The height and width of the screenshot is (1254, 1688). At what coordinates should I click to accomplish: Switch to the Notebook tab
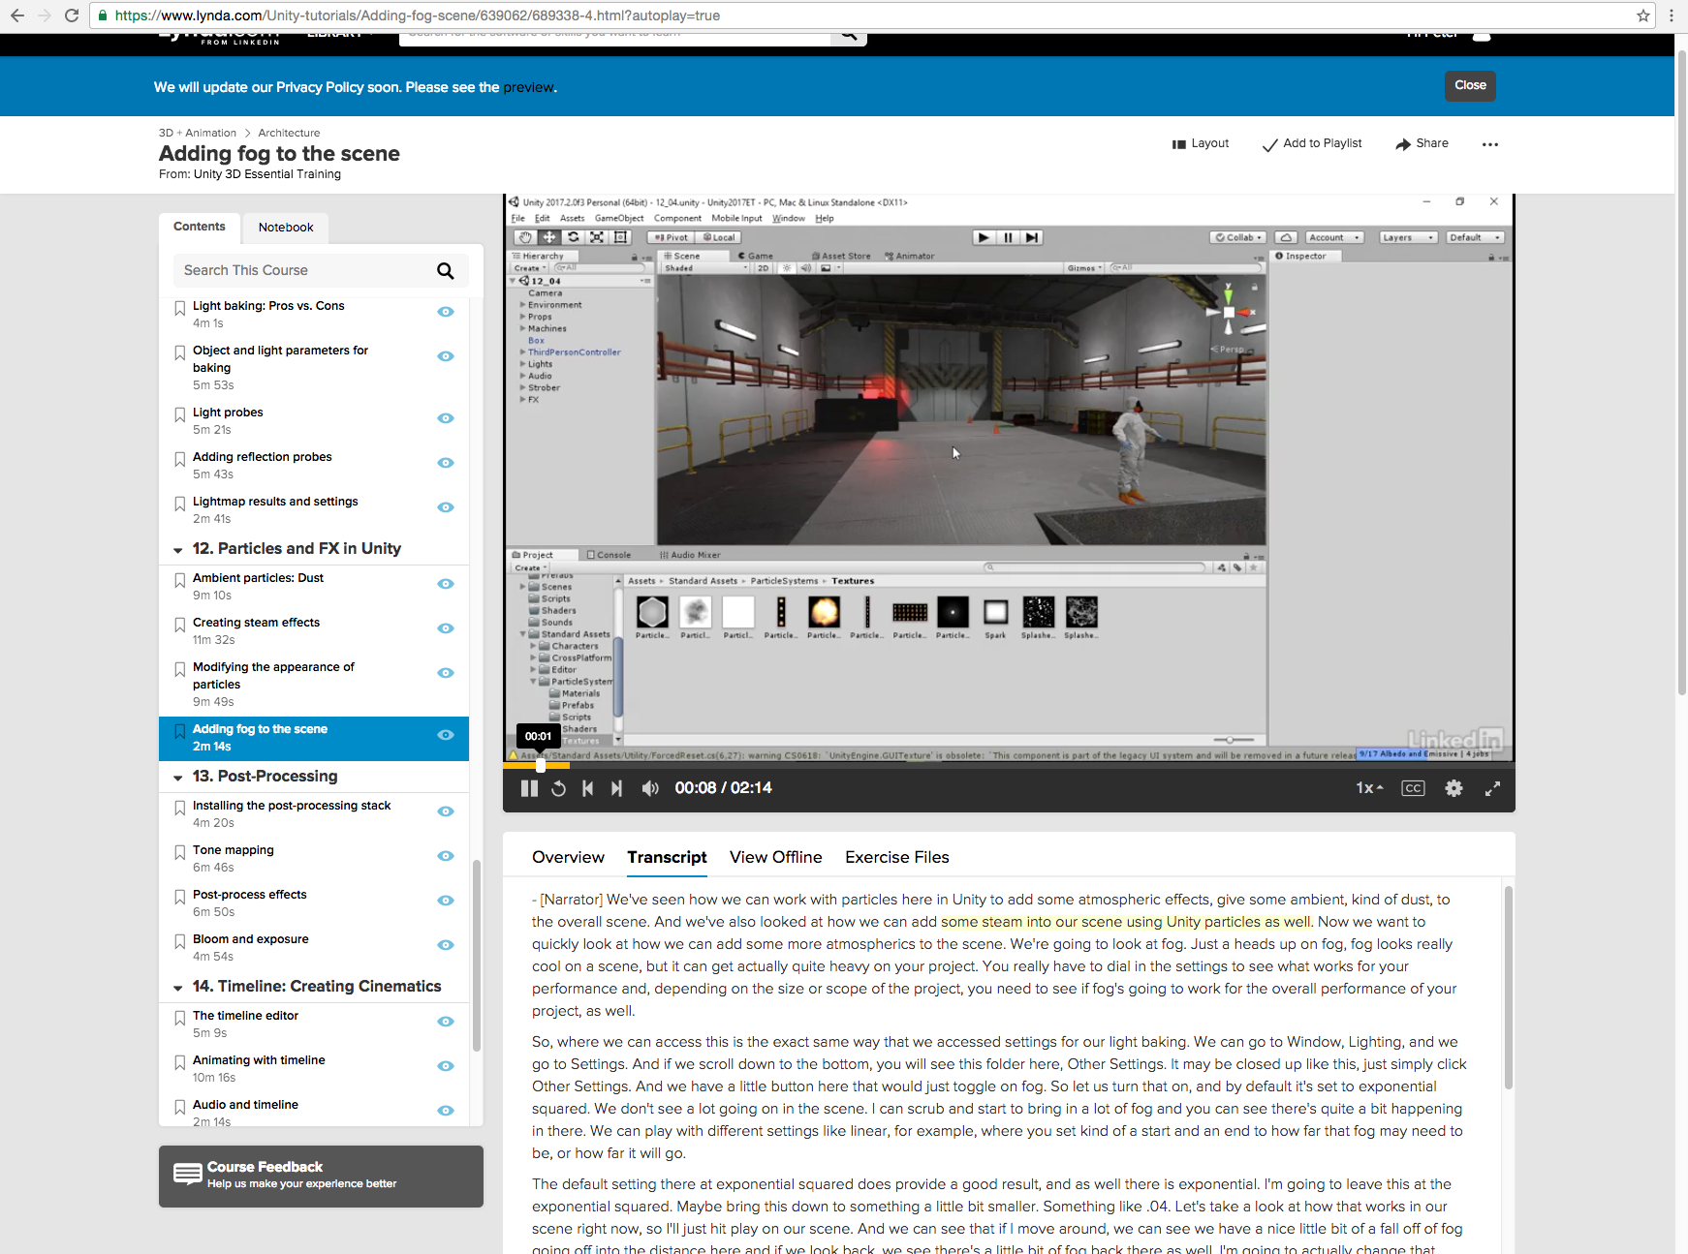(x=286, y=228)
